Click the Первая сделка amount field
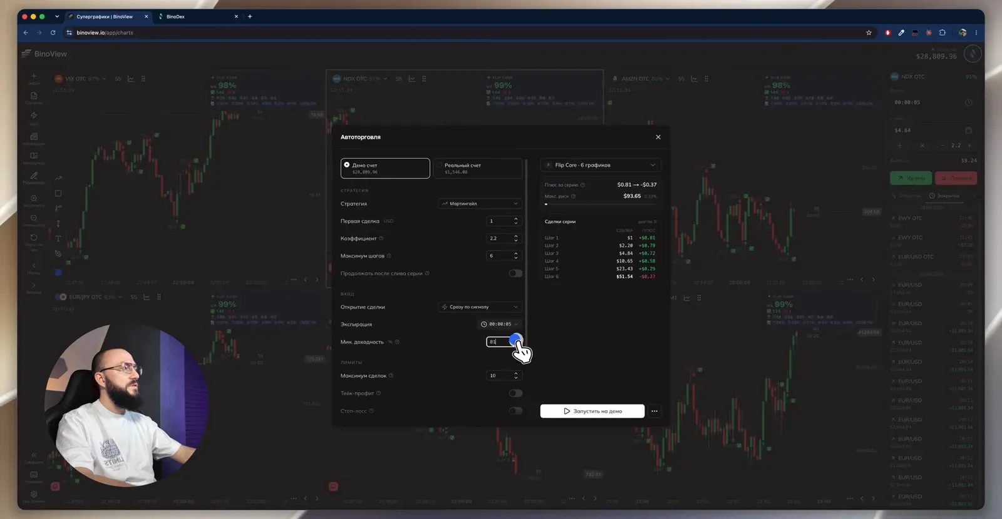 (x=504, y=221)
